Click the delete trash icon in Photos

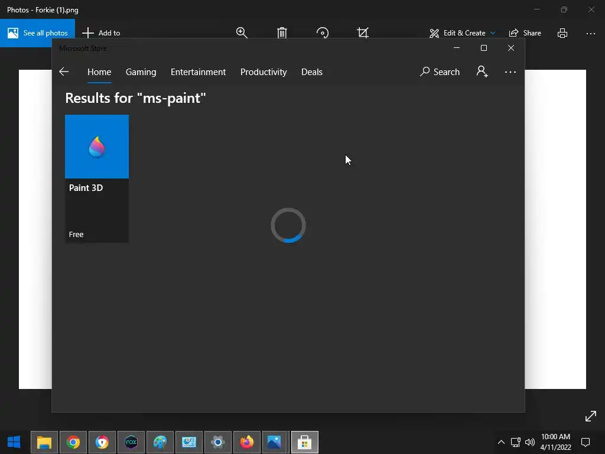click(282, 33)
